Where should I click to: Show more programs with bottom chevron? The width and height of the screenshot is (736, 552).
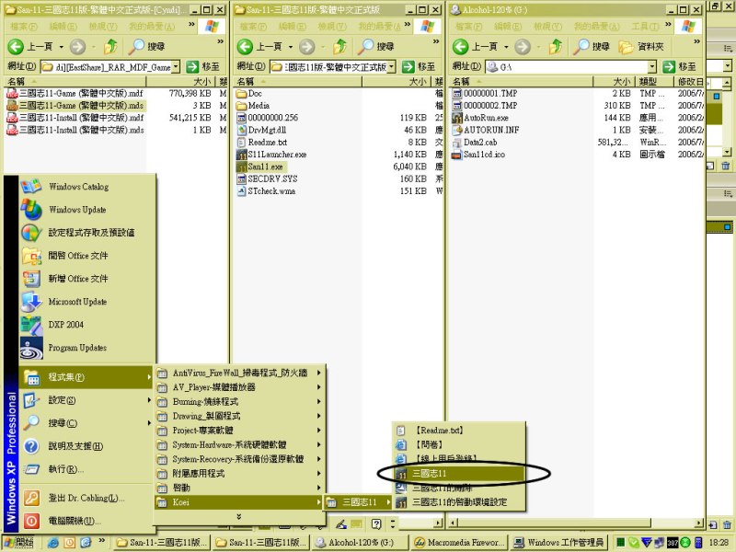(x=239, y=516)
